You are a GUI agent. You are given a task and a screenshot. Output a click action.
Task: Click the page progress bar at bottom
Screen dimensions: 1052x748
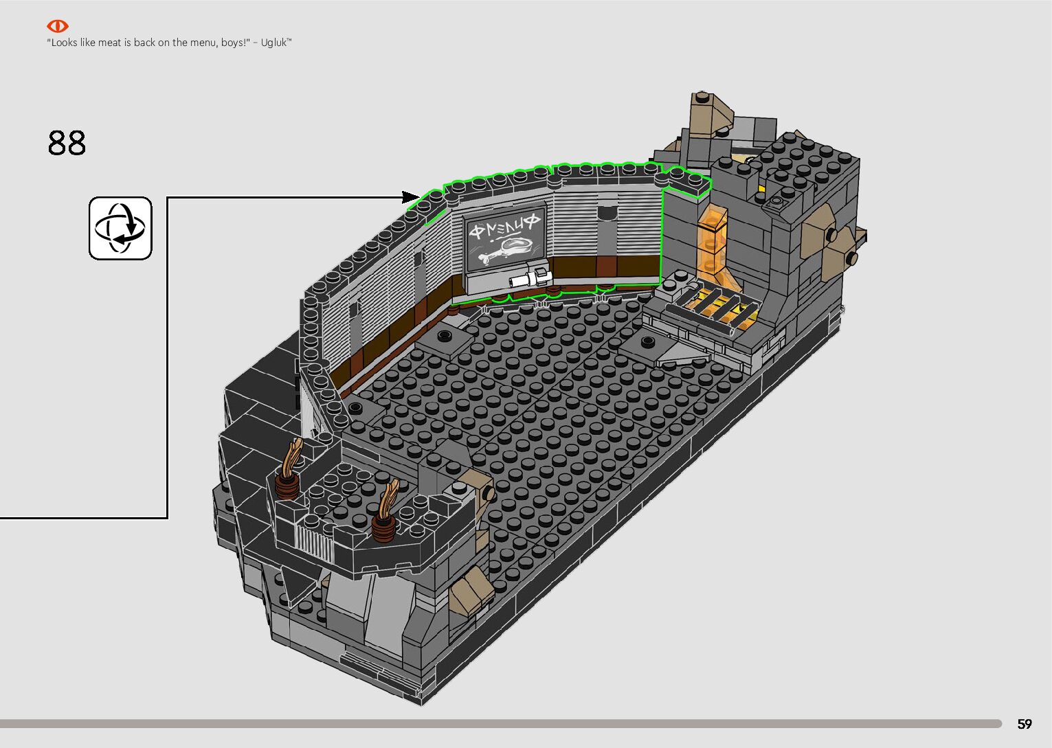click(500, 723)
